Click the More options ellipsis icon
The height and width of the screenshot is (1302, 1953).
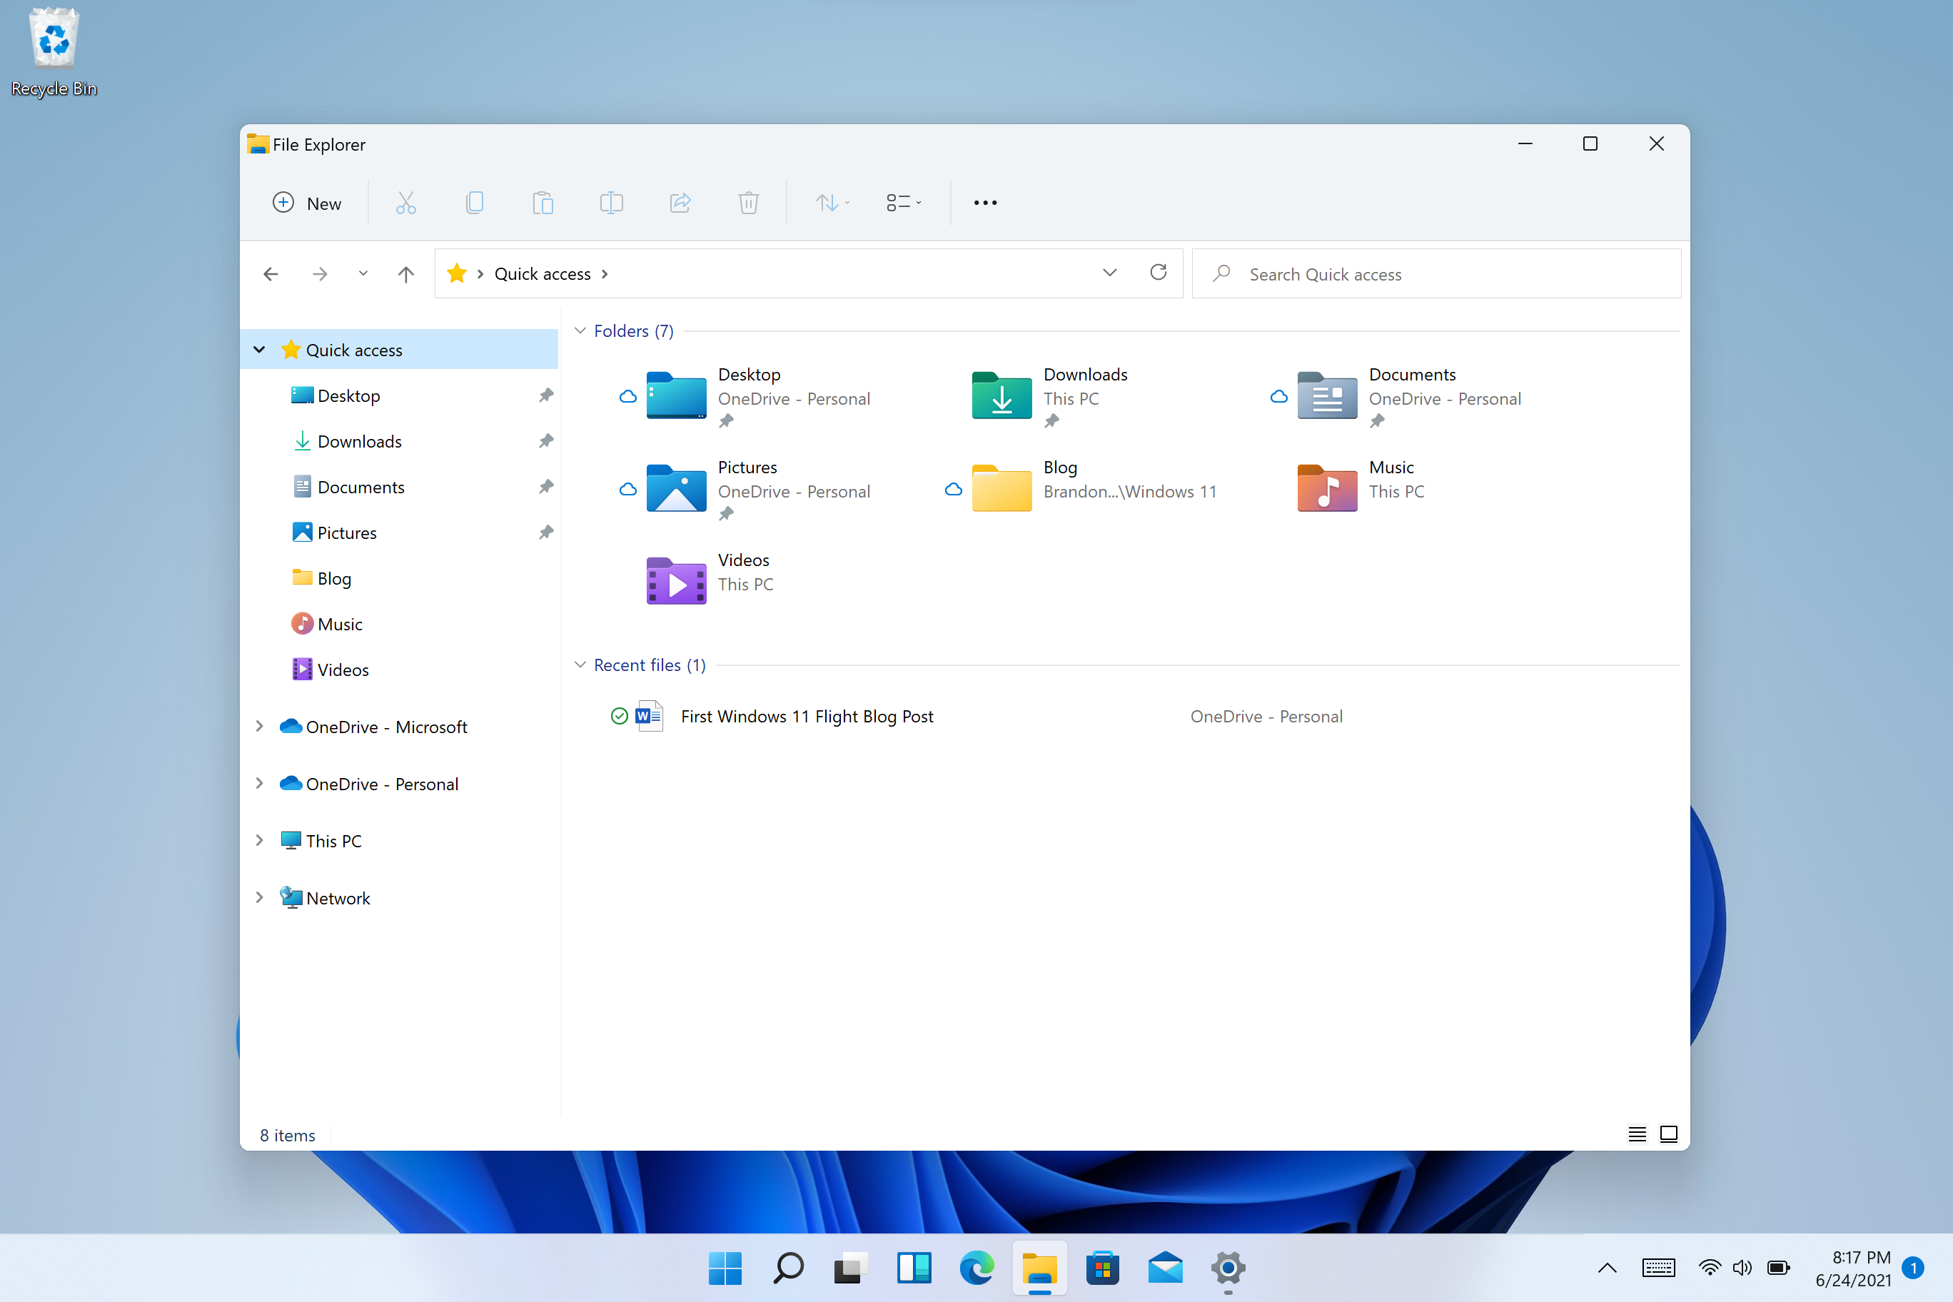coord(985,202)
